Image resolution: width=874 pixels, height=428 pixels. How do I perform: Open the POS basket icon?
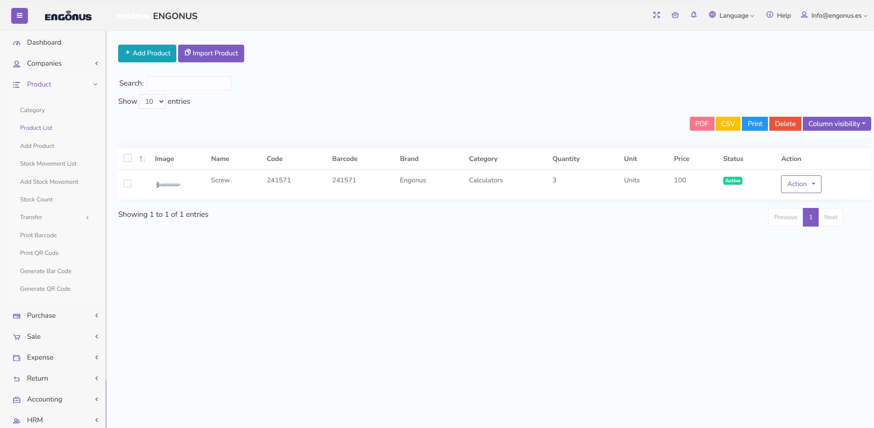click(x=675, y=15)
